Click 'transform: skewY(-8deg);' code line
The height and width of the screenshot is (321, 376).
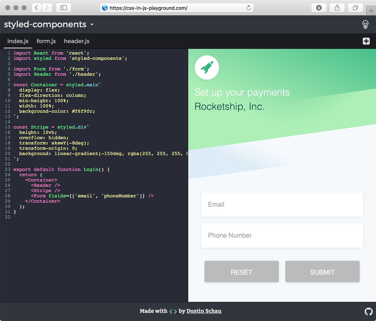pos(54,143)
